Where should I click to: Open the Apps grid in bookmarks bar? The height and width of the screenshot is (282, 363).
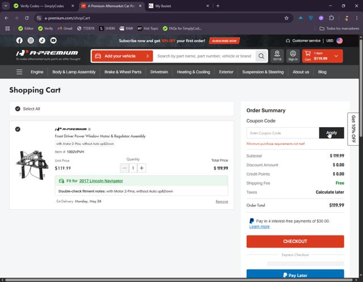point(7,28)
